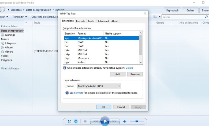
Task: Expand the breadcrumb arrow before running1
Action: 53,10
